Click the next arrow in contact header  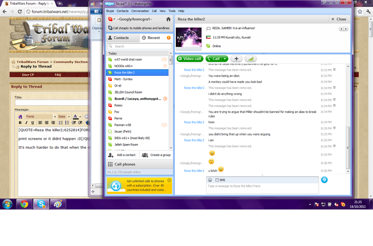pos(345,29)
